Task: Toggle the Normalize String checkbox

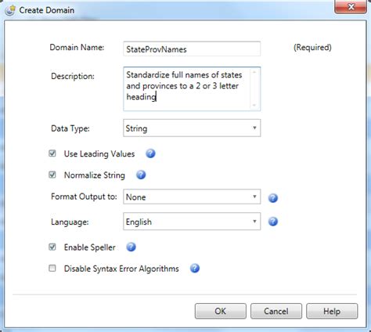Action: point(52,175)
